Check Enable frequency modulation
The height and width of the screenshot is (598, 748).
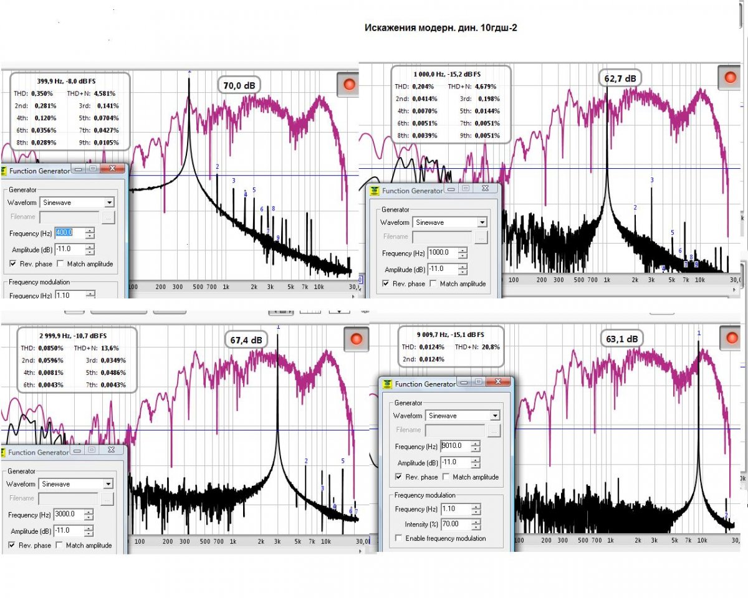coord(399,538)
